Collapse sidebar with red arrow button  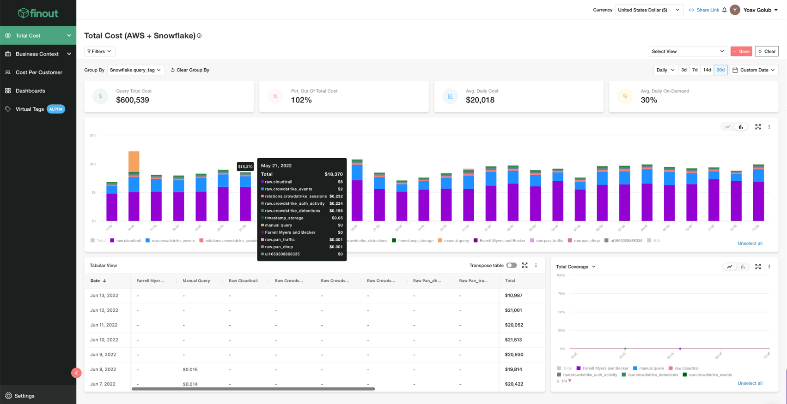pos(76,373)
